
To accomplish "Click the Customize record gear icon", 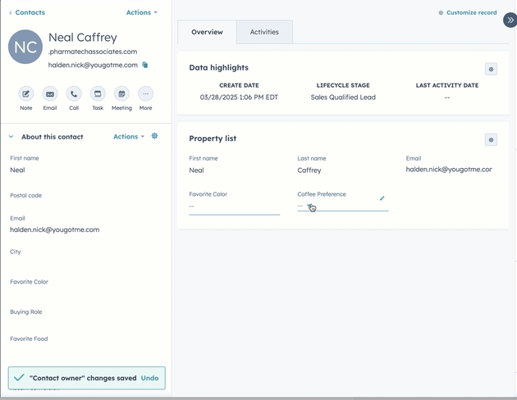I will pos(441,12).
